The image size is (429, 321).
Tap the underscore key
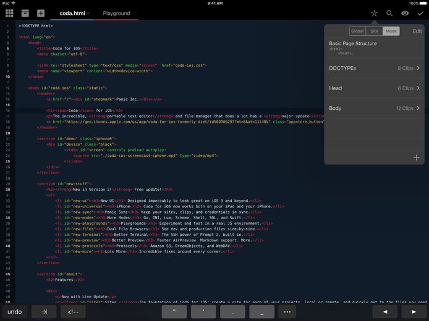point(262,312)
